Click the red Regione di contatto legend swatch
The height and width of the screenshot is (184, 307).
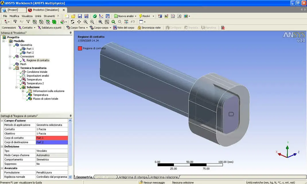pyautogui.click(x=80, y=48)
